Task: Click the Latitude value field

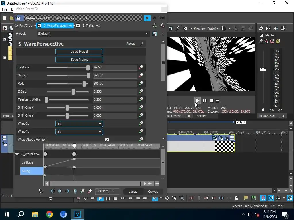Action: [x=115, y=68]
